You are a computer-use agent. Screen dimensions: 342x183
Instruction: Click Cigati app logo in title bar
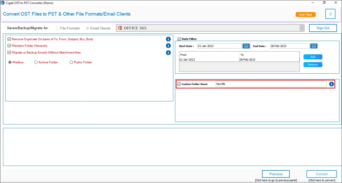3,3
